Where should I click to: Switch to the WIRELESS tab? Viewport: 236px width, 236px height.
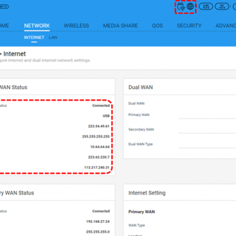click(x=76, y=26)
